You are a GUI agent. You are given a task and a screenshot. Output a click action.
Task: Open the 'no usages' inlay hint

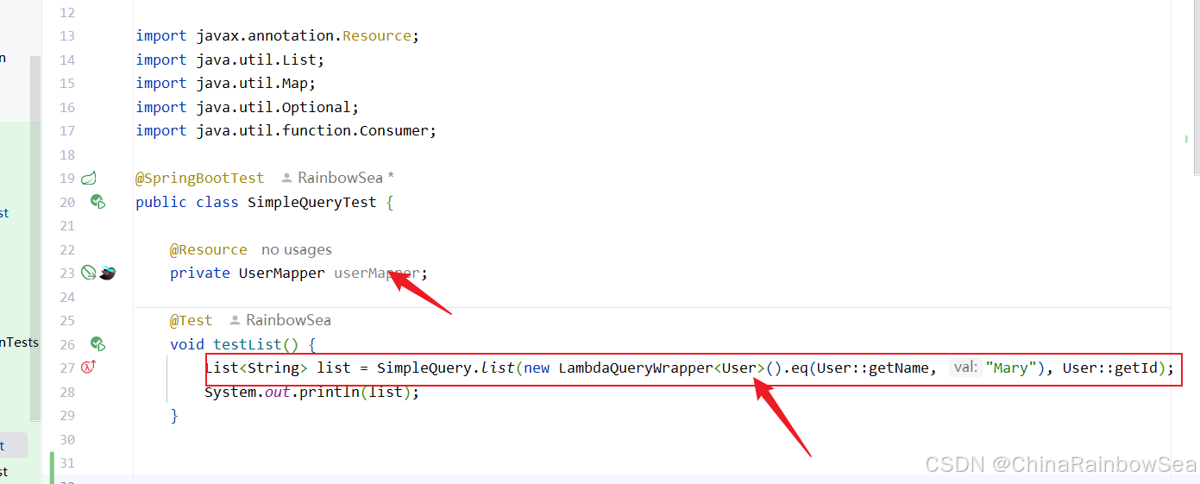(x=296, y=249)
